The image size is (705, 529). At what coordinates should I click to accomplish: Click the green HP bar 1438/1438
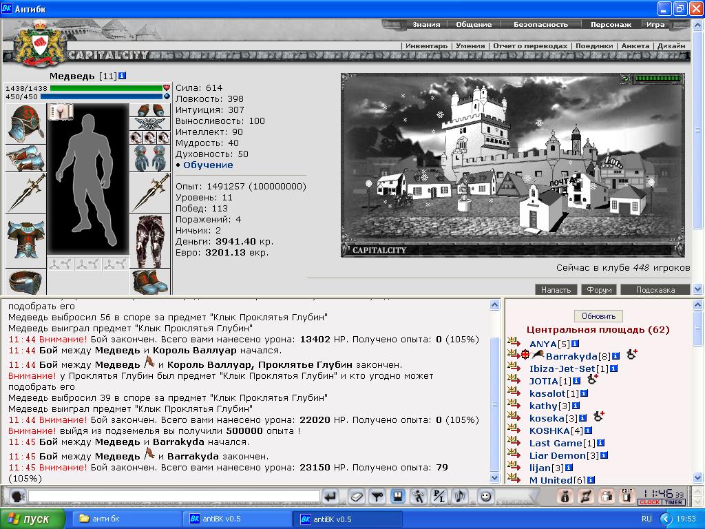106,88
